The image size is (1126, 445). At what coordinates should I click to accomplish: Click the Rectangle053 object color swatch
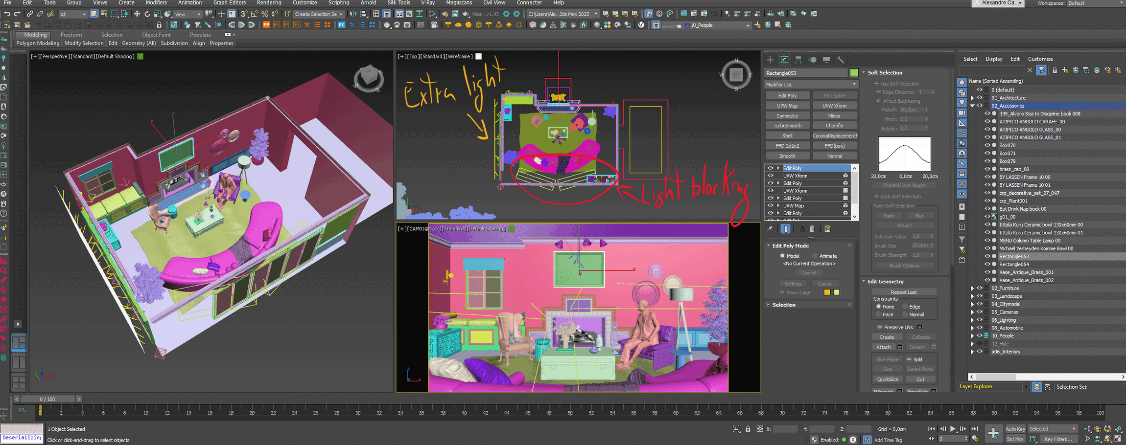point(854,73)
